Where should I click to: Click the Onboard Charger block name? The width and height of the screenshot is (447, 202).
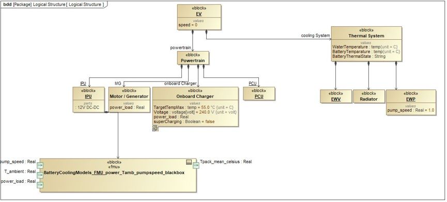click(195, 96)
